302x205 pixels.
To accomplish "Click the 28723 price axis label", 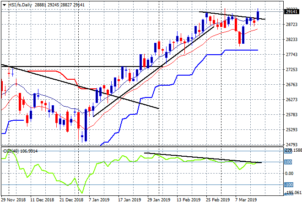I will pos(291,24).
